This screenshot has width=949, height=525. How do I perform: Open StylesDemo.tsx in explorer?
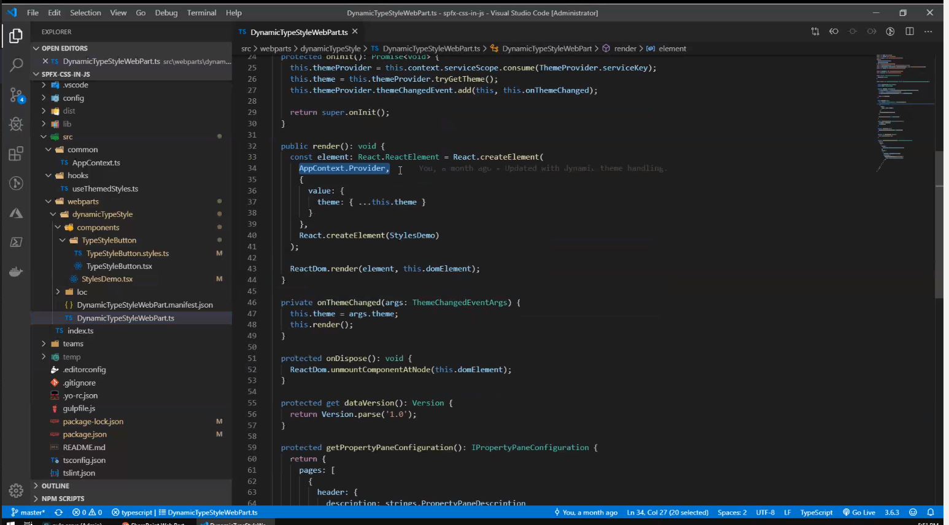coord(107,279)
